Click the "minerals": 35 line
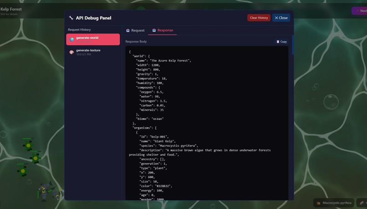 coord(152,110)
